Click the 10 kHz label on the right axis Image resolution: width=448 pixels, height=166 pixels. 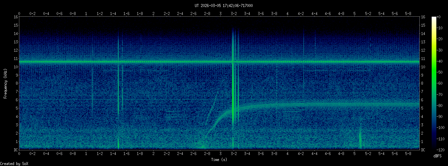(x=423, y=67)
